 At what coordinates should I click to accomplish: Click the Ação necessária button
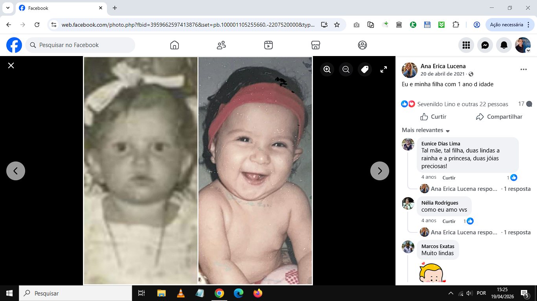coord(510,25)
